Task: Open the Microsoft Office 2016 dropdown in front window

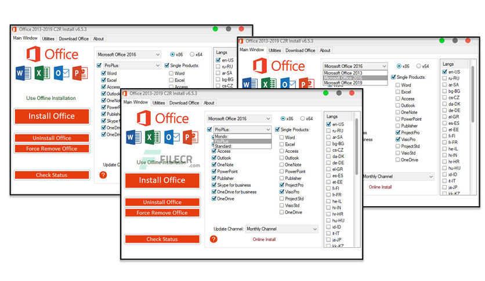Action: click(x=239, y=118)
